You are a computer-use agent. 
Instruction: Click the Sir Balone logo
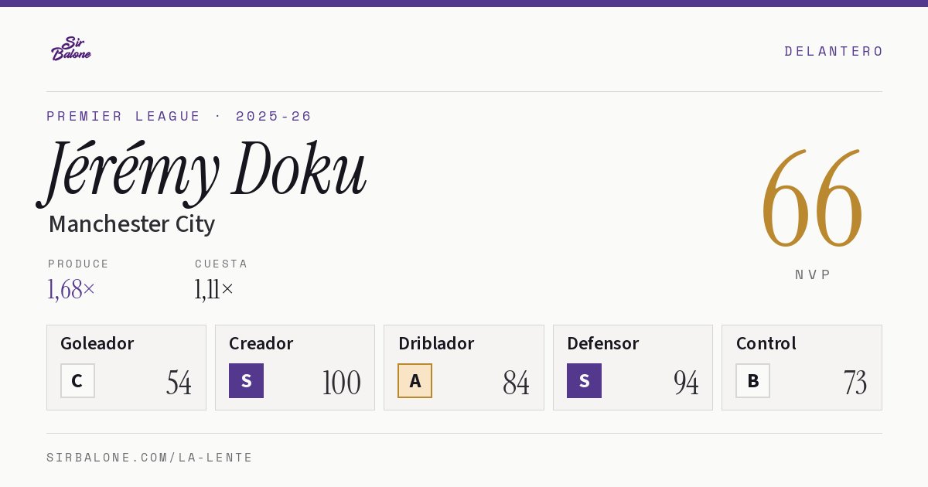(71, 49)
